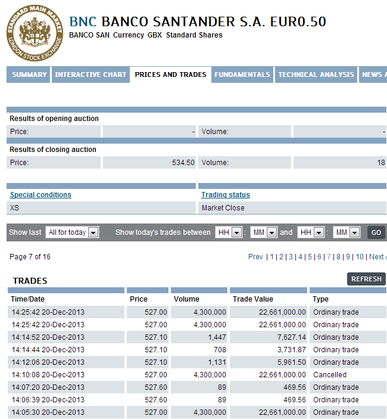Viewport: 387px width, 419px height.
Task: Jump to trades page 3
Action: [x=291, y=257]
